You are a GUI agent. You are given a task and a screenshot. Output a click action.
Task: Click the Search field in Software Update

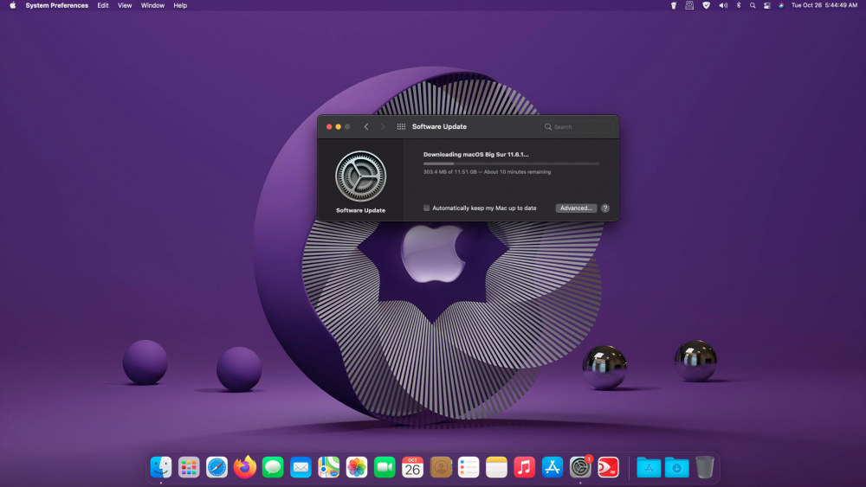[577, 127]
